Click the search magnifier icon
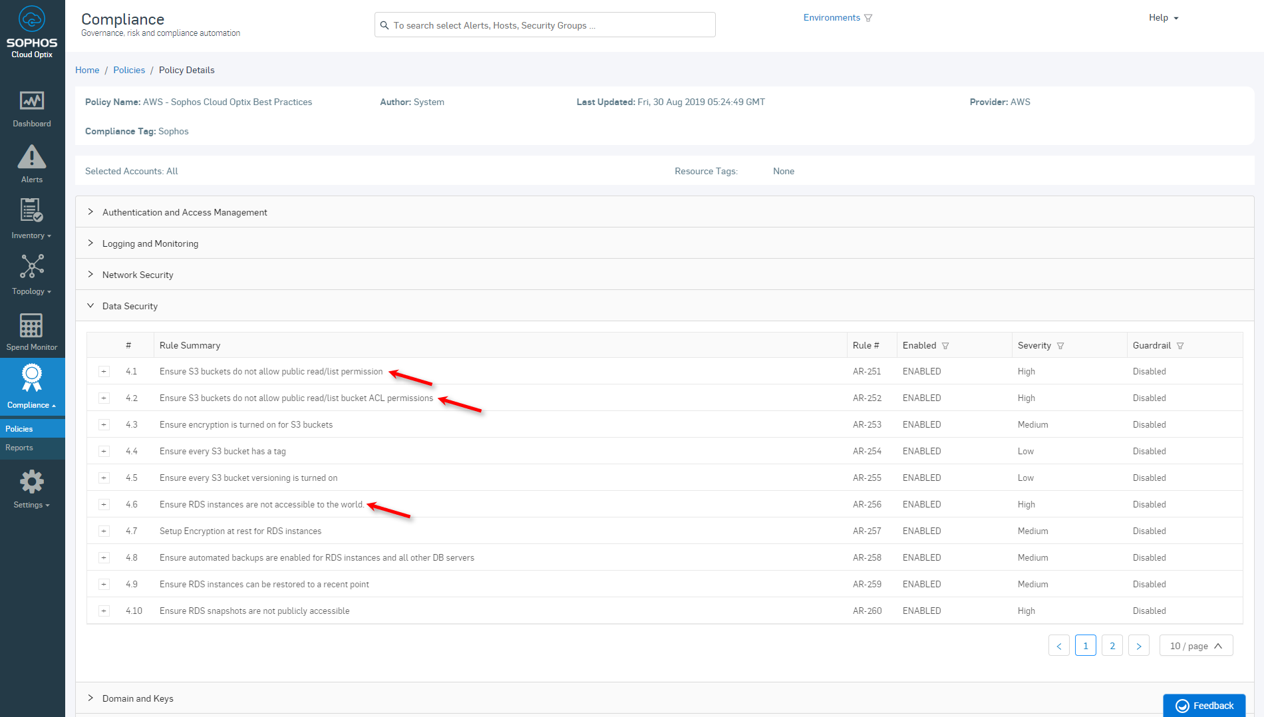The height and width of the screenshot is (717, 1264). click(x=385, y=25)
